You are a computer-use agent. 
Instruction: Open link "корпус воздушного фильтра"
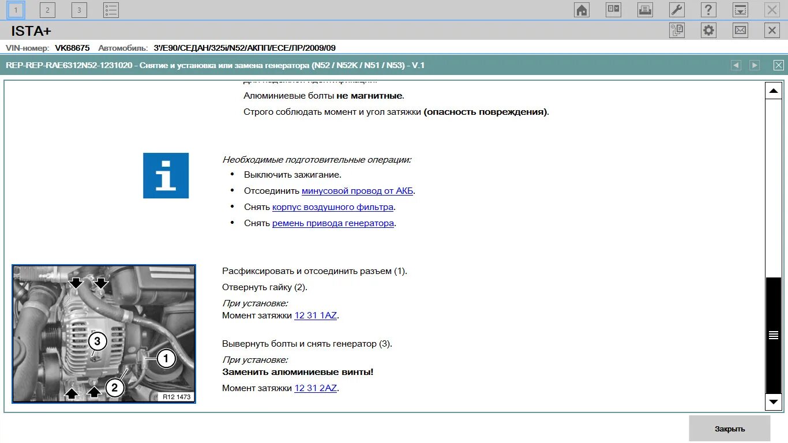(x=333, y=207)
